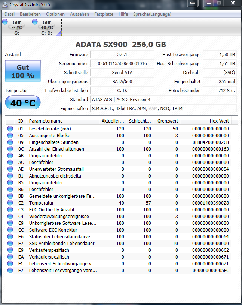Click status icon of Unkorrigierbare Software Lese... row

[10, 223]
